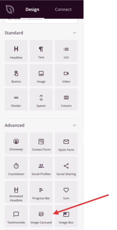The width and height of the screenshot is (117, 230).
Task: Add the Testimonials block
Action: (x=16, y=216)
